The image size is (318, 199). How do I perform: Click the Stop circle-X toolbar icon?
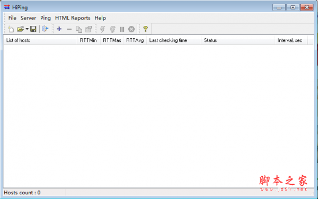(131, 29)
